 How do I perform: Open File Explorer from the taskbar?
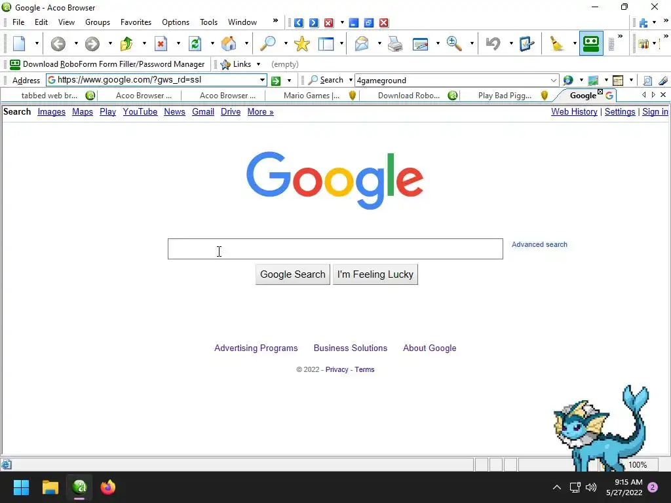point(50,487)
